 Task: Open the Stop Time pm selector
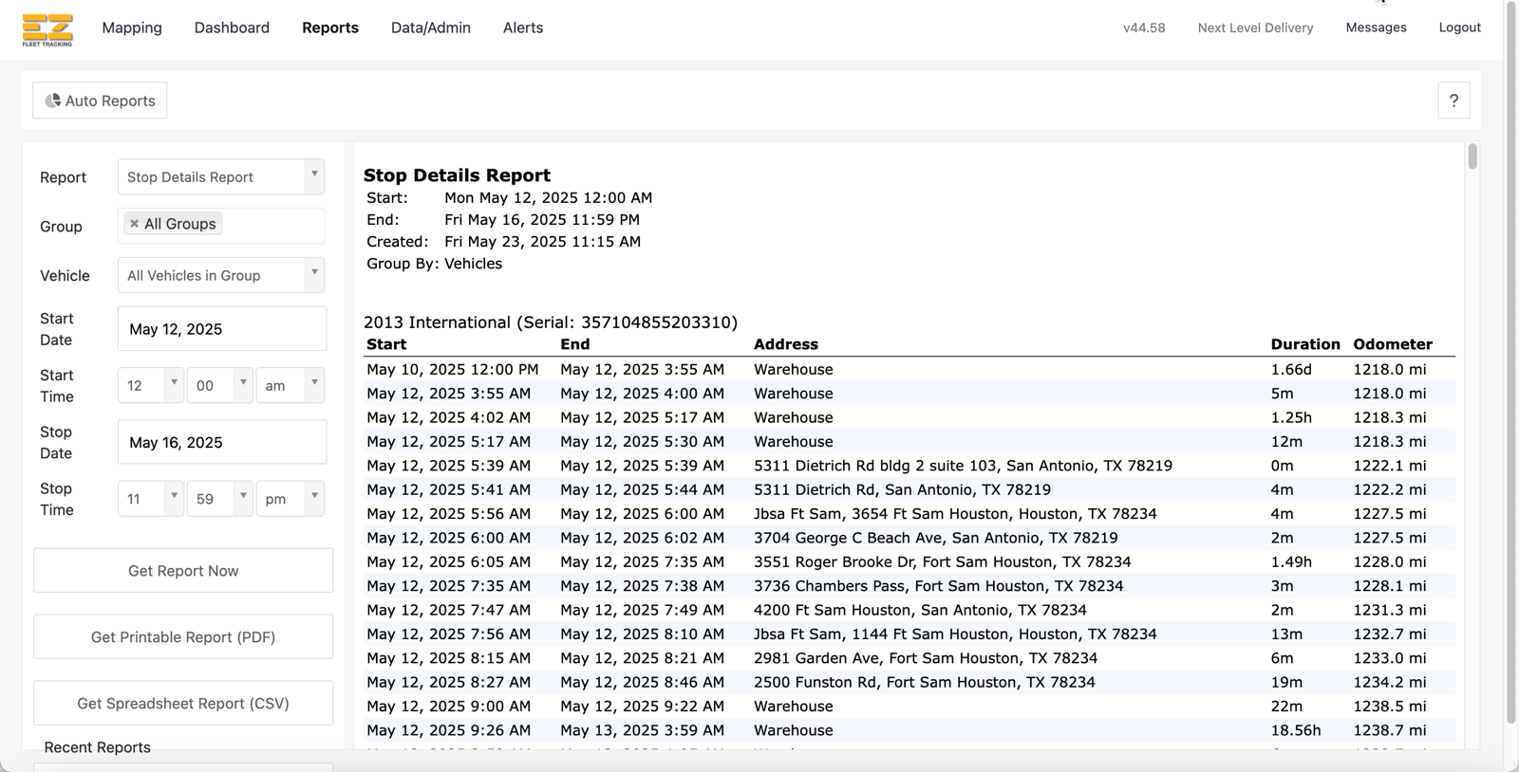click(290, 499)
